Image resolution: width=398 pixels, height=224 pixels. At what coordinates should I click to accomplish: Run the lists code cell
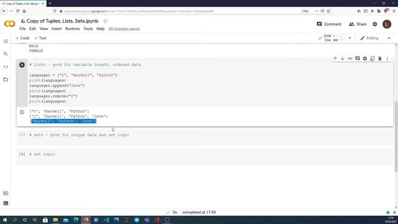point(22,65)
